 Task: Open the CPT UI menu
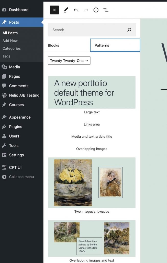pos(22,167)
